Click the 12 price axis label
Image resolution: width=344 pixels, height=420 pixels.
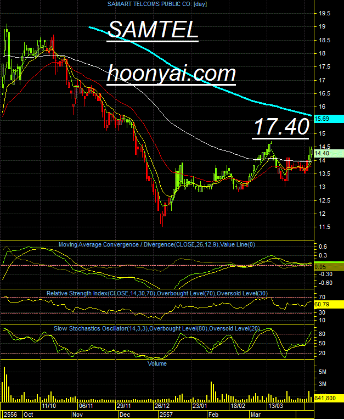pyautogui.click(x=322, y=214)
